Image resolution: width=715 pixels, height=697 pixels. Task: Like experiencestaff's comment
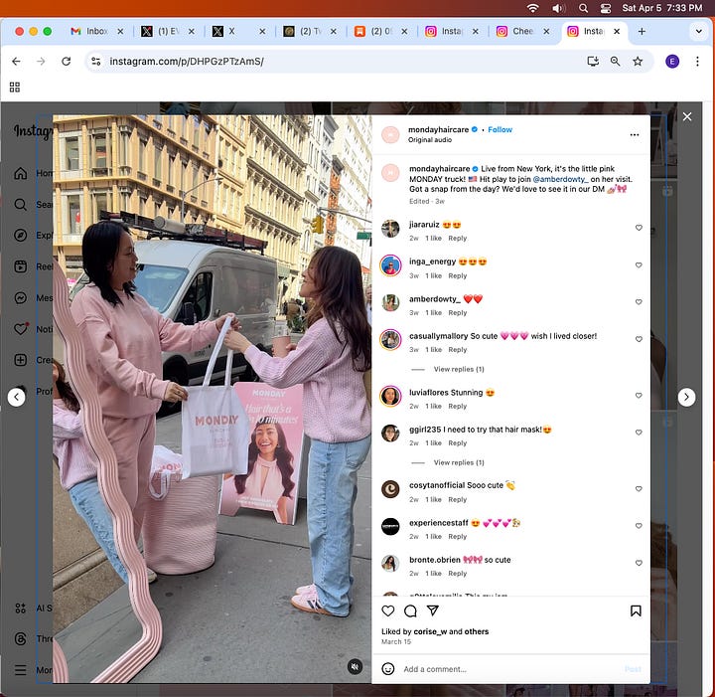point(639,526)
